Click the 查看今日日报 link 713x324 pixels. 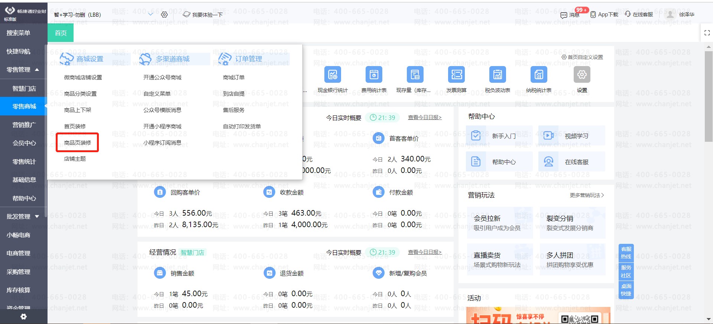pos(425,118)
